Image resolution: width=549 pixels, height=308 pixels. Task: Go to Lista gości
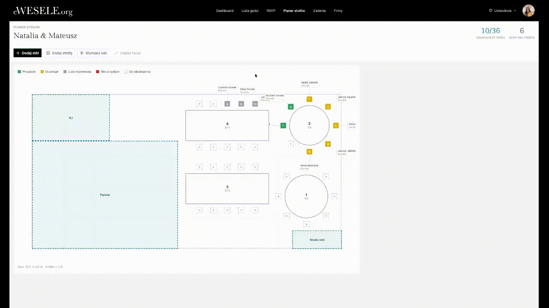pos(250,11)
